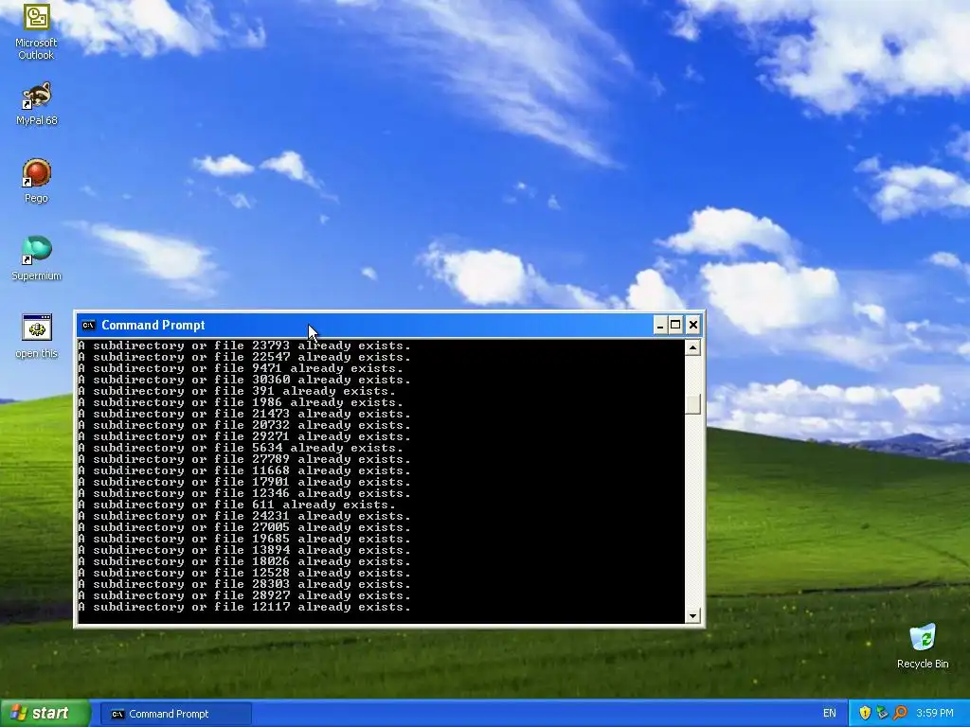Click the Command Prompt title text
The height and width of the screenshot is (727, 970).
click(x=153, y=326)
